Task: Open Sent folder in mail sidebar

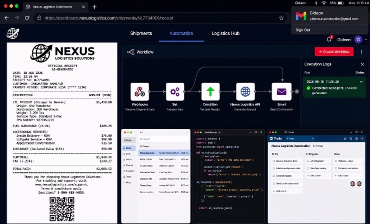Action: 127,154
